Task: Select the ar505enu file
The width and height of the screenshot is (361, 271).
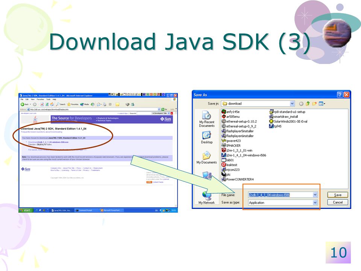Action: coord(231,117)
